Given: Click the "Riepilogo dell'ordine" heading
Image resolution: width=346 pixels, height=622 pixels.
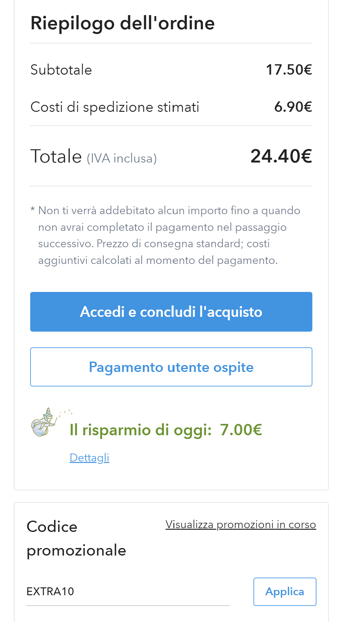Looking at the screenshot, I should 122,23.
